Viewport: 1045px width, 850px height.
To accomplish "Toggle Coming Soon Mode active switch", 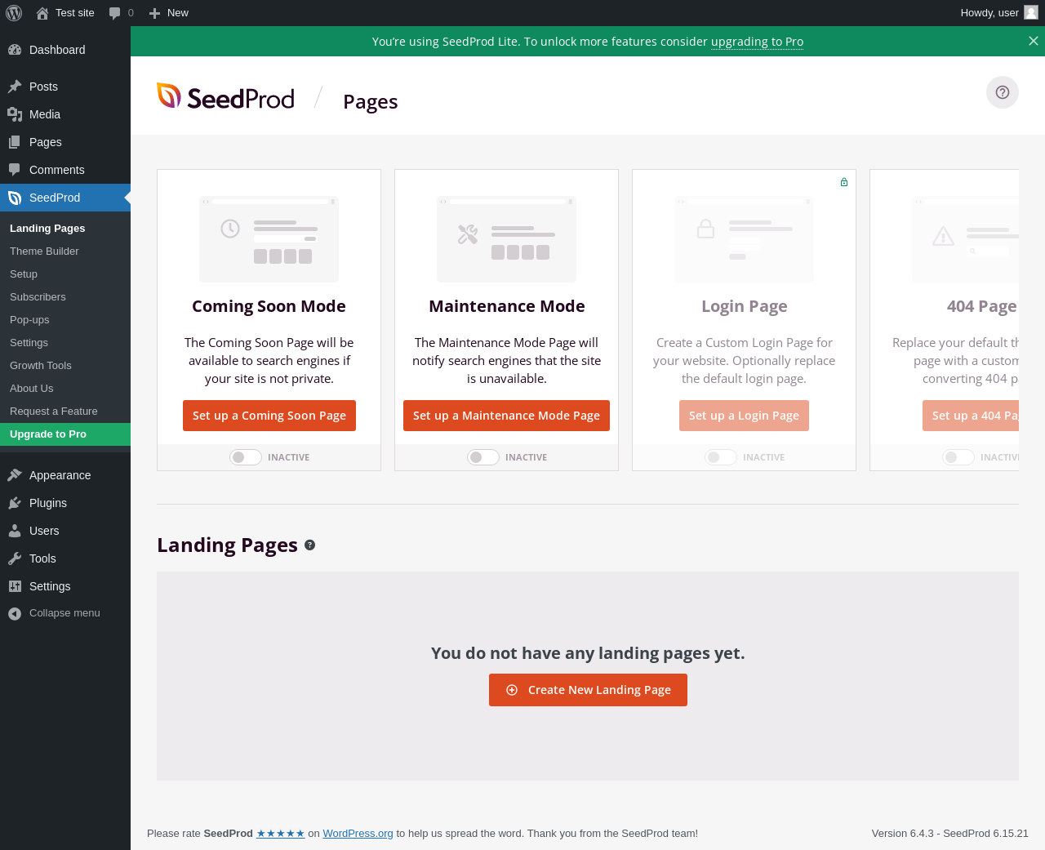I will click(246, 457).
